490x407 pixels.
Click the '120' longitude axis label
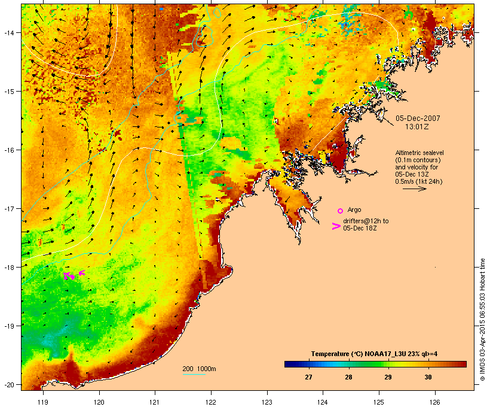[99, 402]
